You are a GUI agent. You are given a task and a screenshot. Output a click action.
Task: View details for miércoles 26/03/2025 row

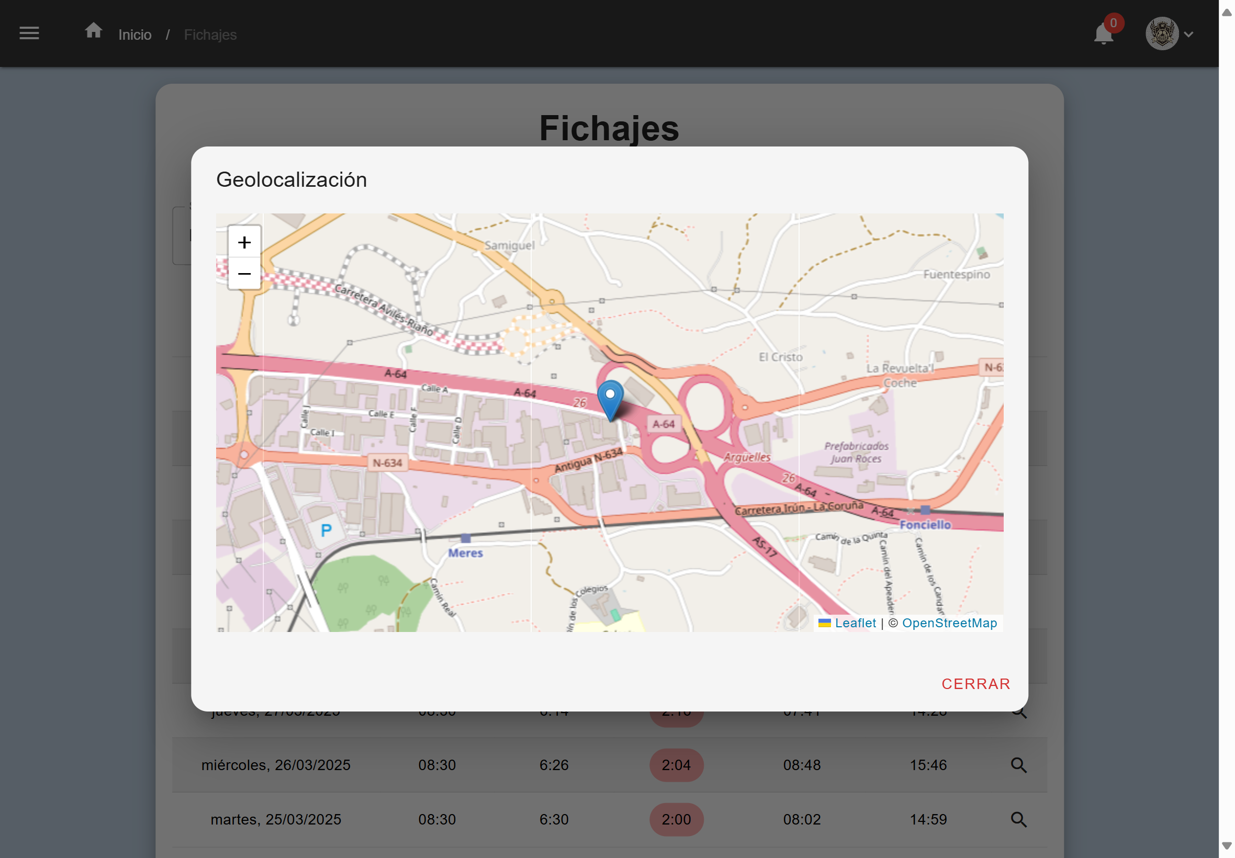point(1018,765)
